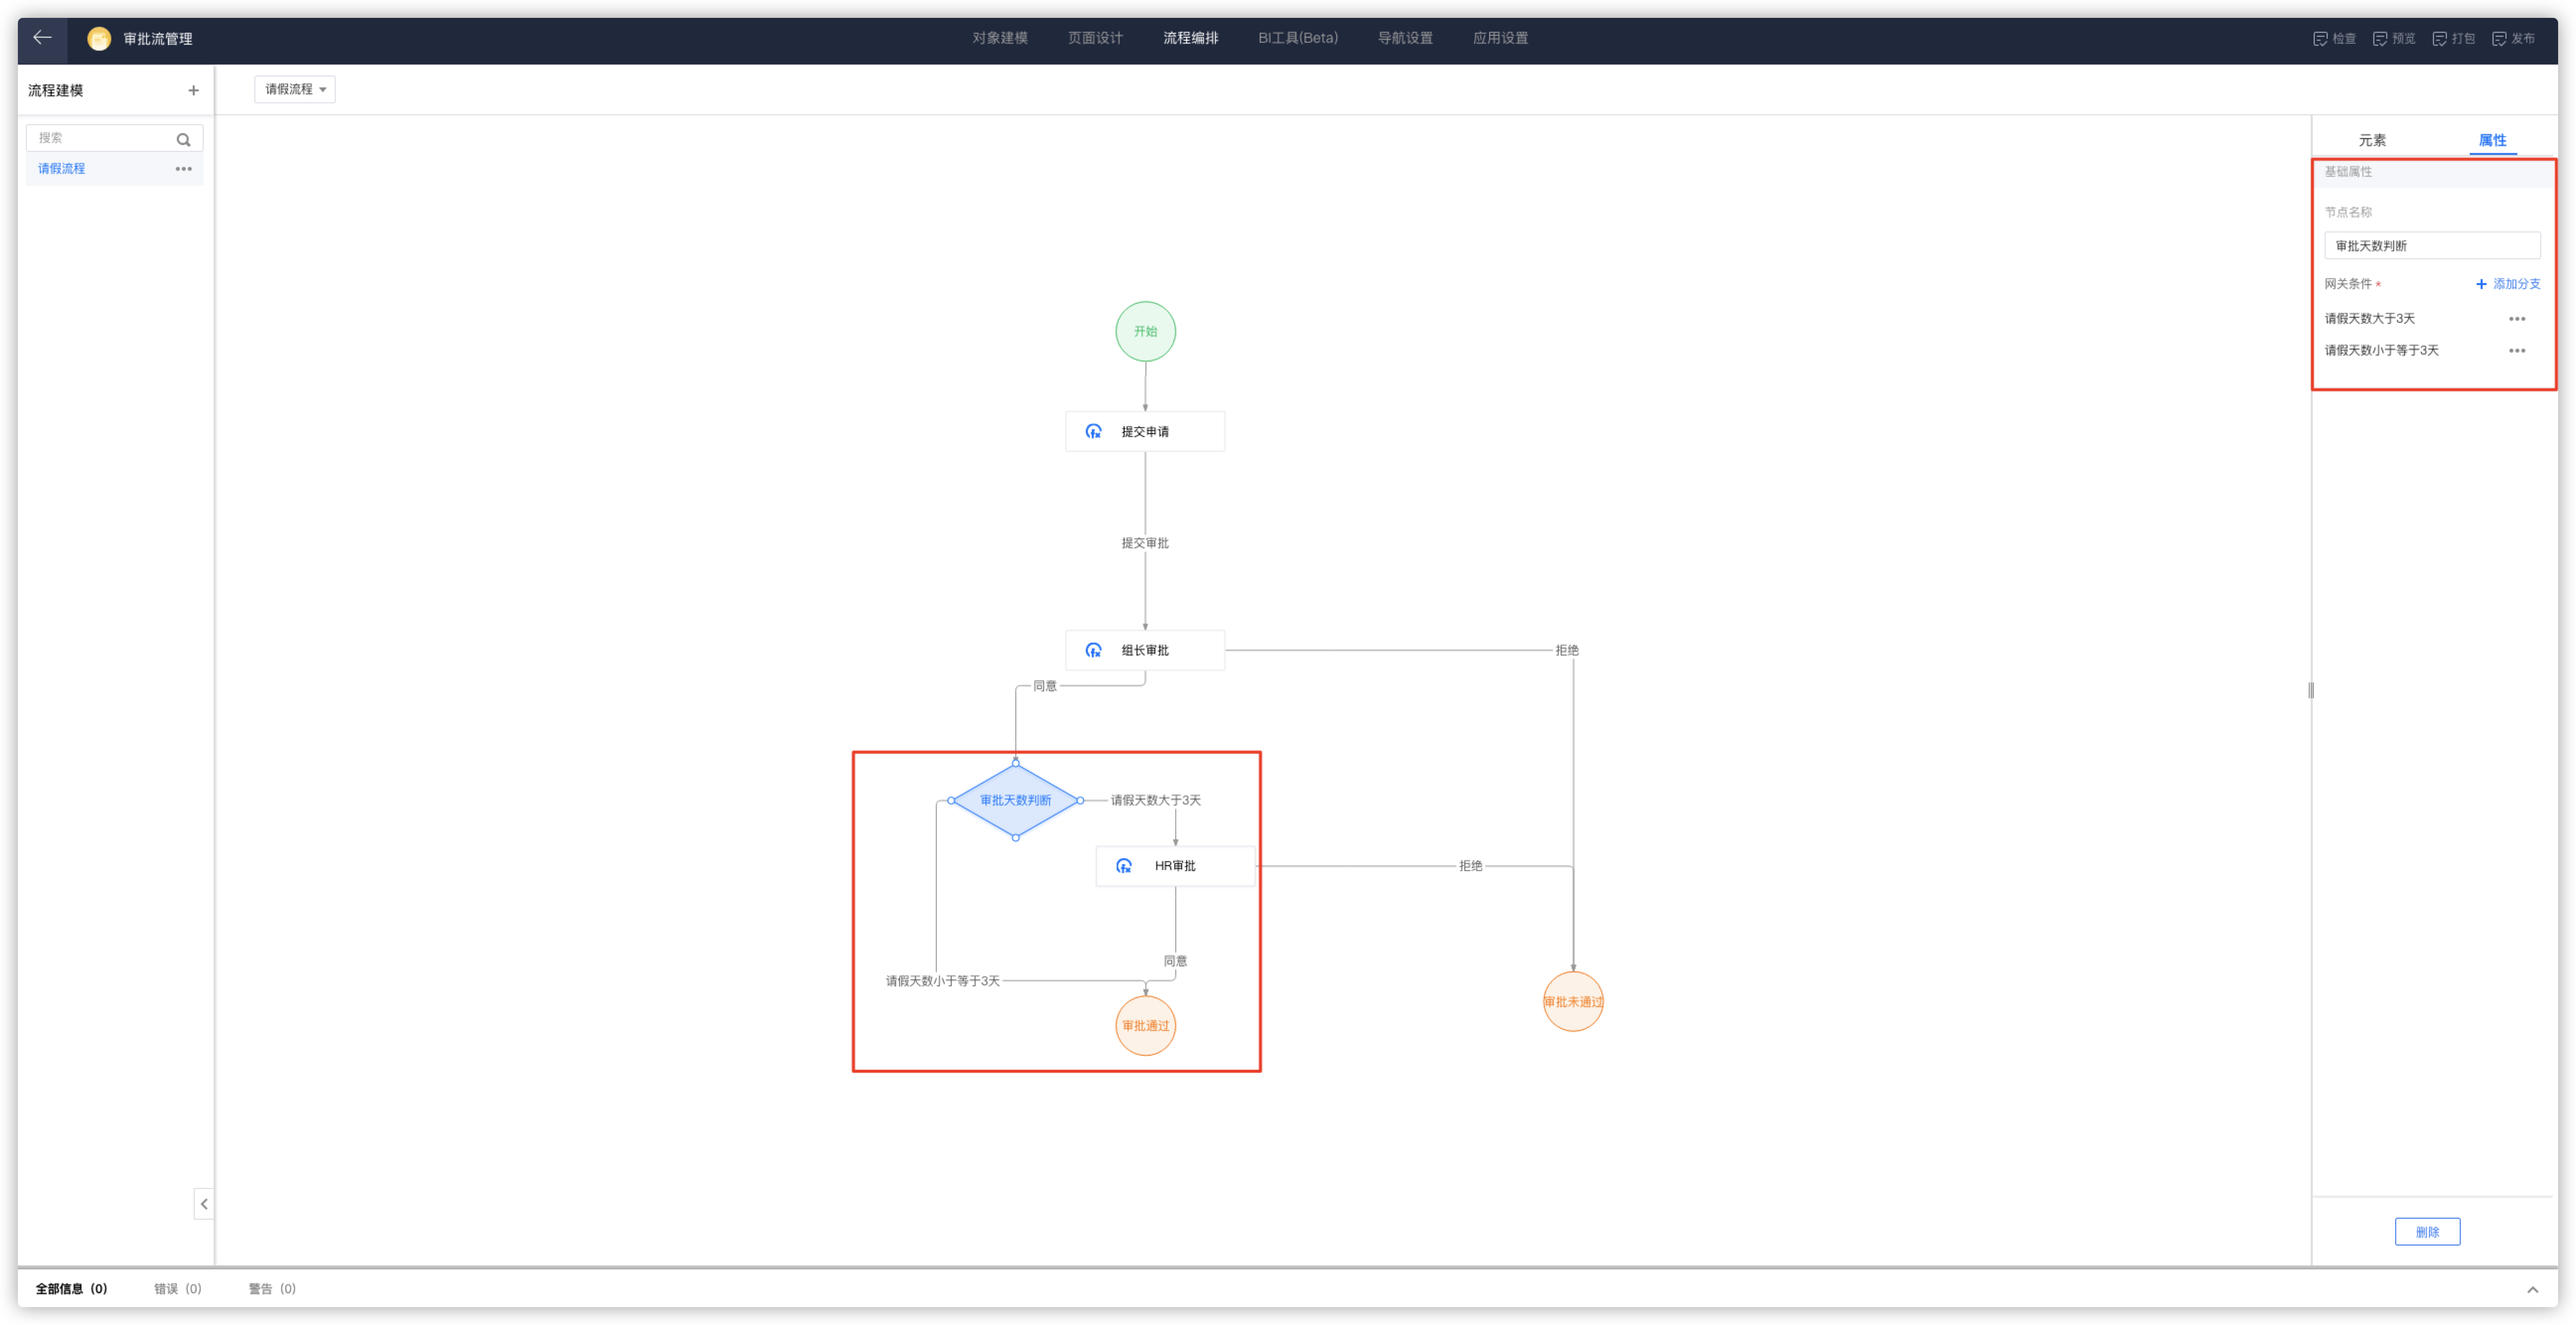
Task: Click the 同意 label below 组长审批
Action: click(x=1044, y=686)
